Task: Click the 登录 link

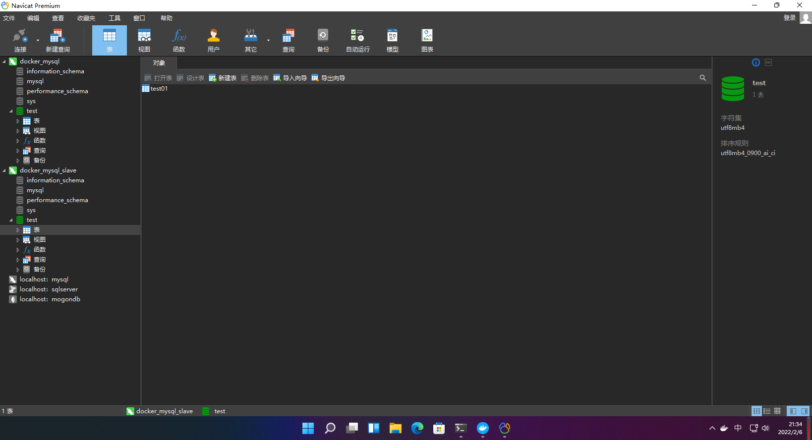Action: (790, 18)
